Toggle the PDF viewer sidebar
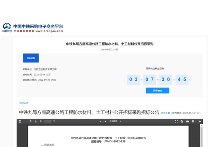Viewport: 208px width, 147px height. pyautogui.click(x=20, y=121)
